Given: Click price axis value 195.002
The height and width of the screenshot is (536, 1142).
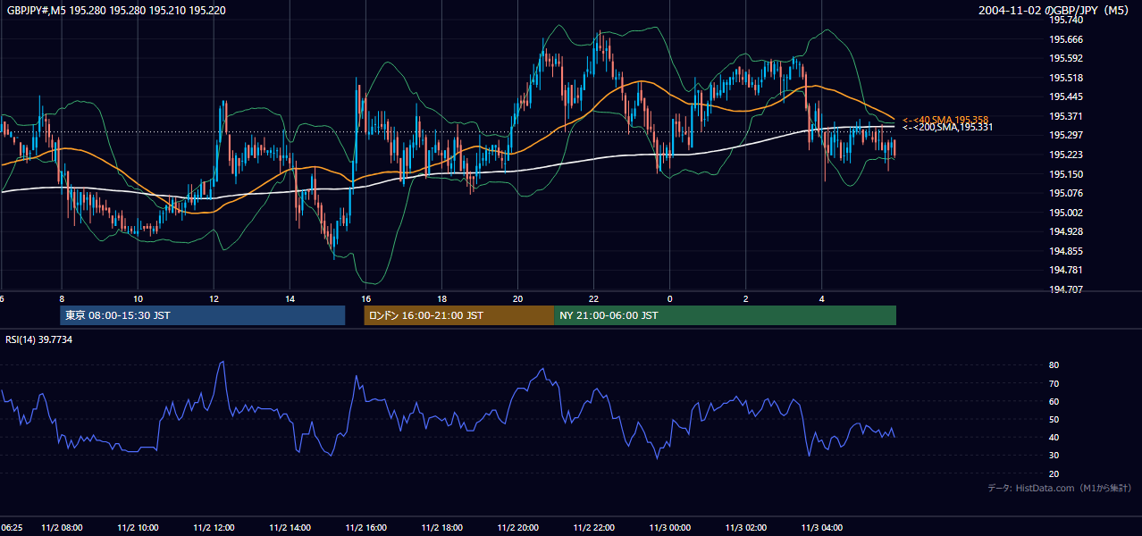Looking at the screenshot, I should [x=1066, y=213].
